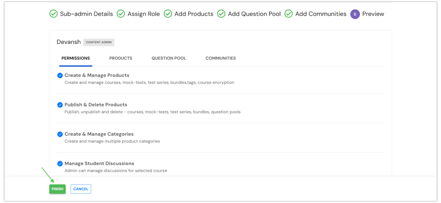Select the COMMUNITIES tab
The width and height of the screenshot is (441, 203).
click(220, 58)
